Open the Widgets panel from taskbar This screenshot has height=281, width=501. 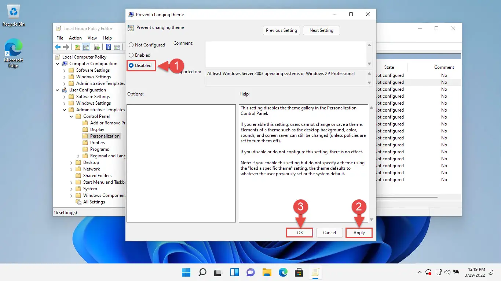235,272
